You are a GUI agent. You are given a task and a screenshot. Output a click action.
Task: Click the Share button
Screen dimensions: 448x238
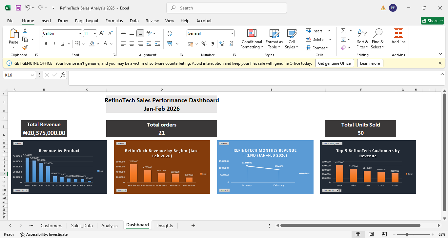(x=432, y=21)
